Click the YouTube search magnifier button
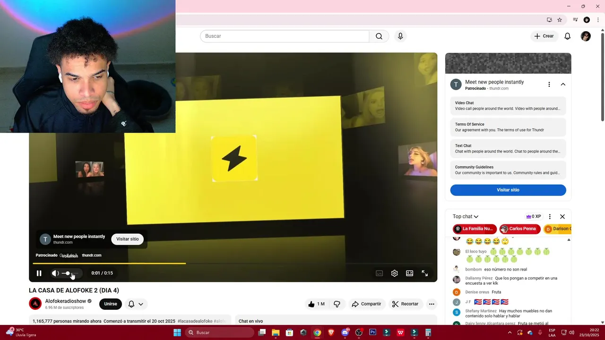This screenshot has width=605, height=340. (379, 36)
